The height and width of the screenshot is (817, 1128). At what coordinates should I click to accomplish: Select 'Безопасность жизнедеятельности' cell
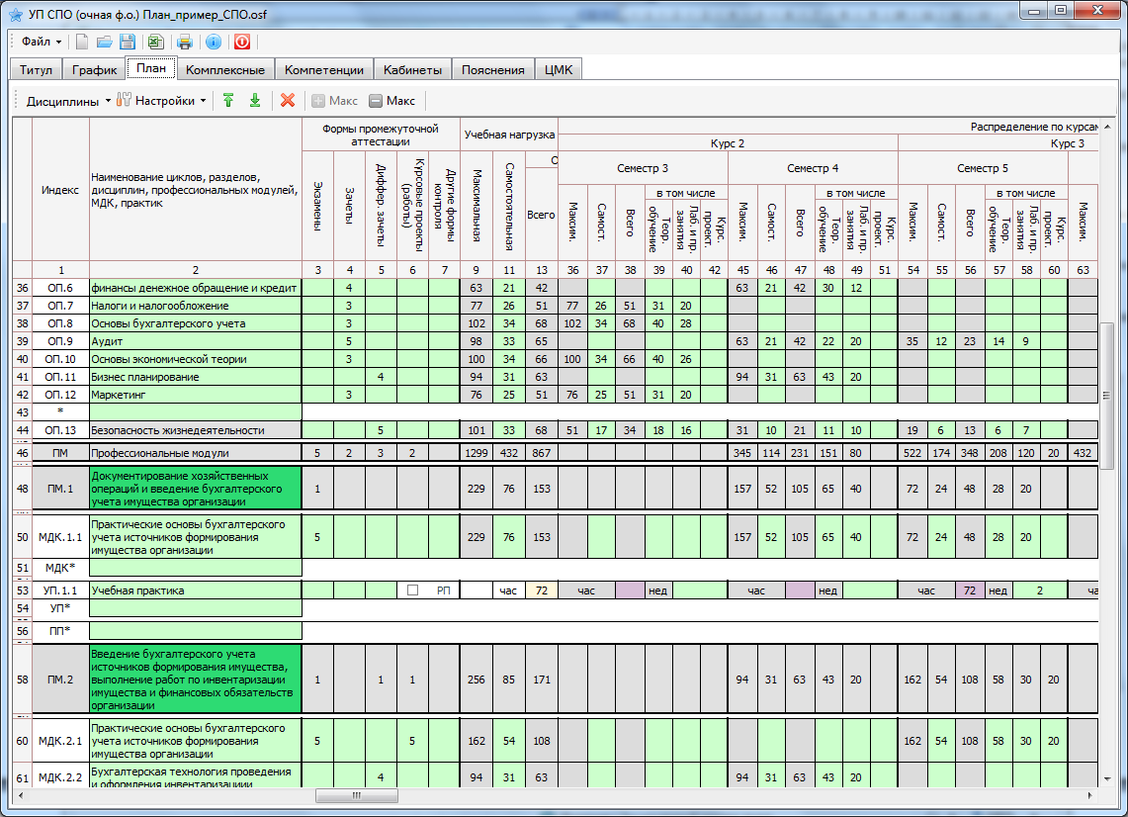[x=195, y=430]
